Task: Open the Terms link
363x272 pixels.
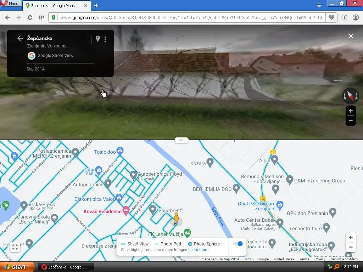Action: point(304,259)
